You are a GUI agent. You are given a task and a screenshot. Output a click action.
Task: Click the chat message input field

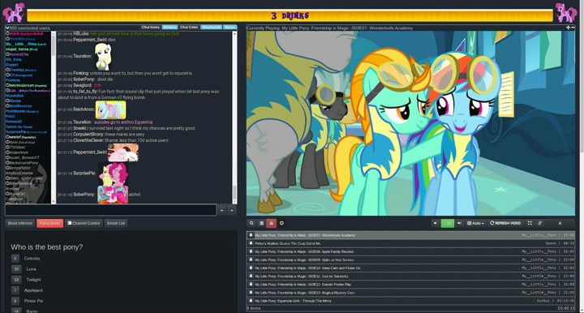[110, 210]
